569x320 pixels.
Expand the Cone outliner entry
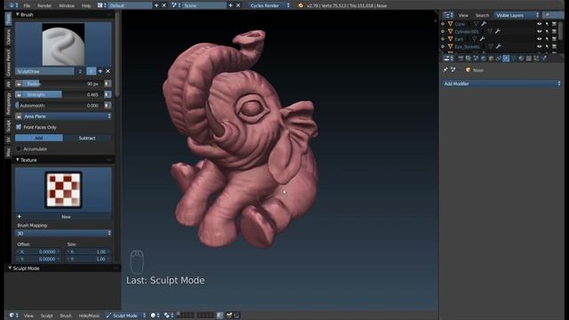(x=443, y=24)
